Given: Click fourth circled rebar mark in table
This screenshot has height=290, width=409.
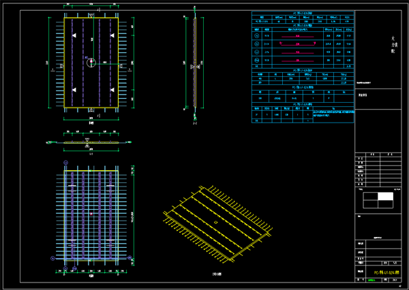Looking at the screenshot, I should click(x=257, y=60).
